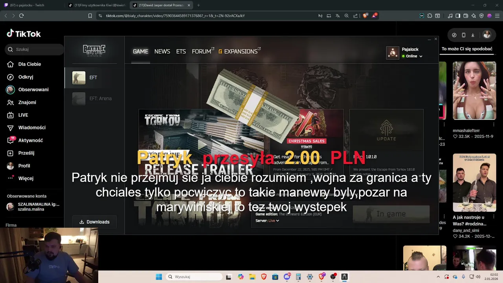Screen dimensions: 503x283
Task: Open the Więcej menu
Action: (x=26, y=178)
